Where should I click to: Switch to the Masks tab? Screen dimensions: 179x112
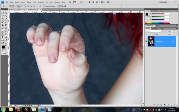click(158, 26)
